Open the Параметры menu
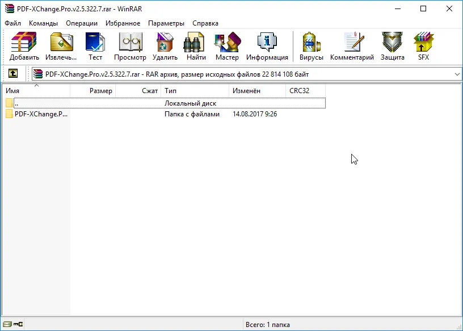This screenshot has height=331, width=463. (x=166, y=23)
